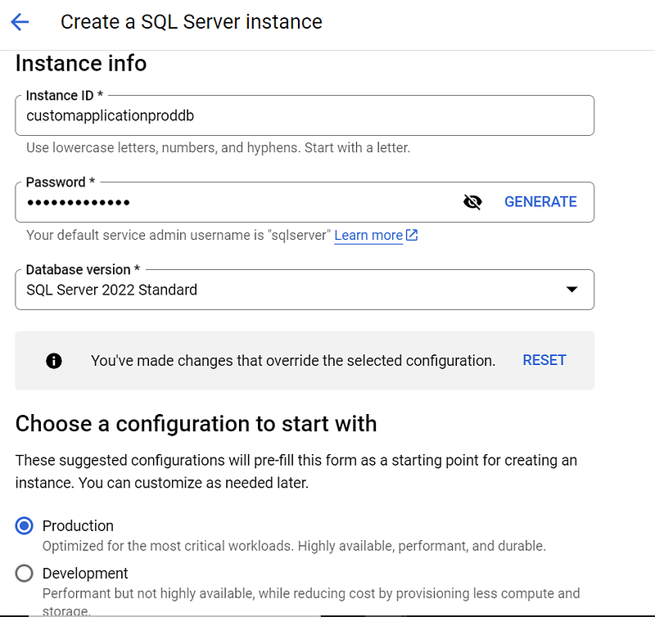Click the 'Use lowercase letters, numbers, and hyphens' hint

point(218,148)
